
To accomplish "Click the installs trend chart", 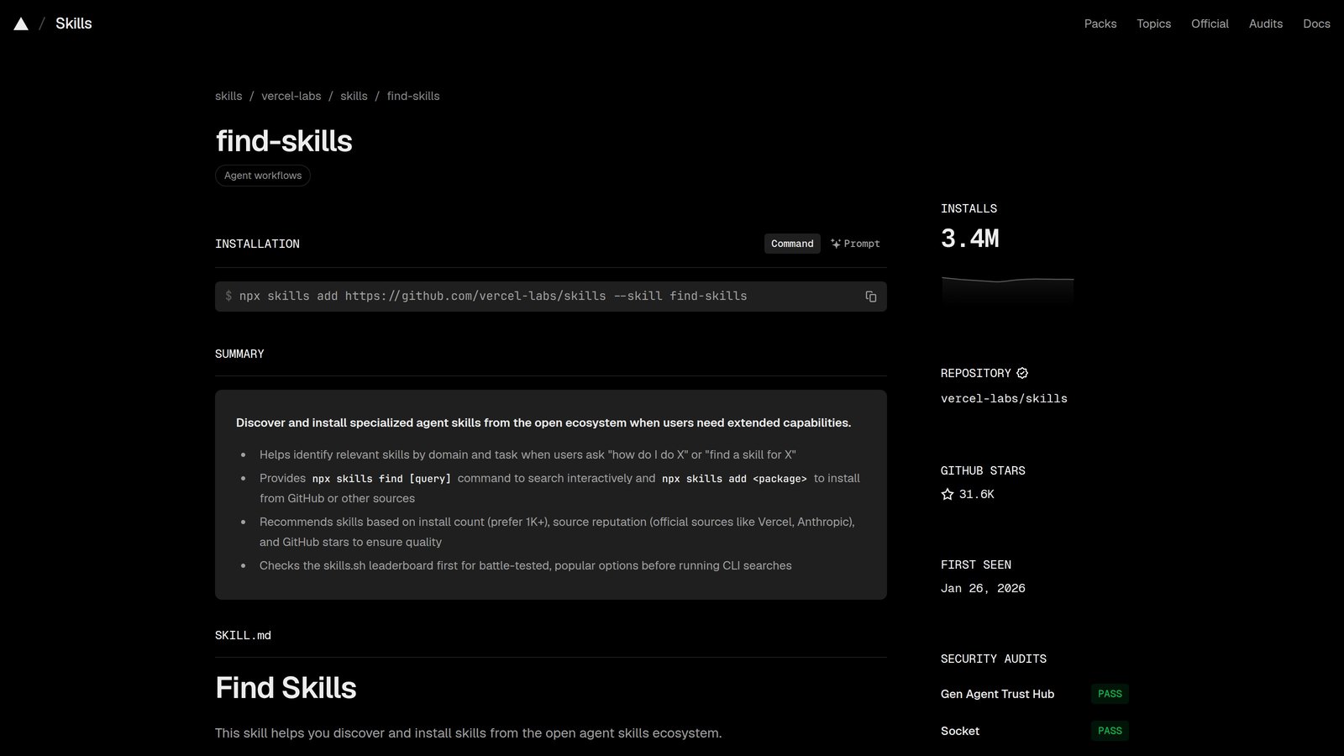I will point(1008,291).
